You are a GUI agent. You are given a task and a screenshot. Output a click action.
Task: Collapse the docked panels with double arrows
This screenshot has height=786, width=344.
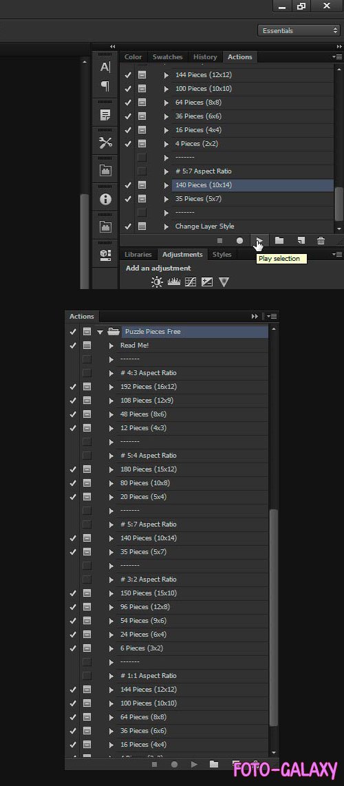(x=339, y=47)
